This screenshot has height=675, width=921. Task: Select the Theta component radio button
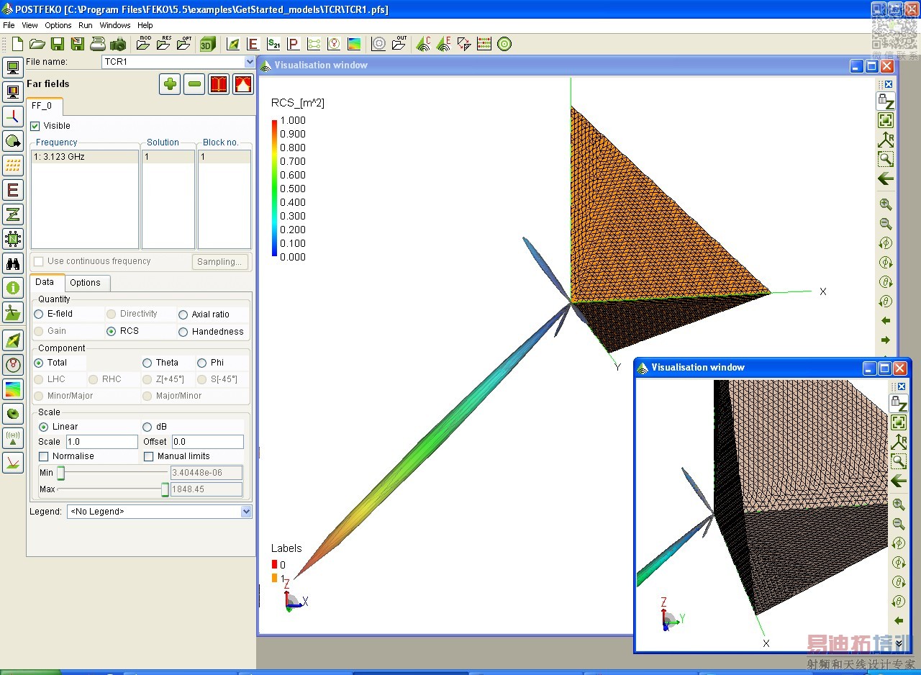(148, 363)
